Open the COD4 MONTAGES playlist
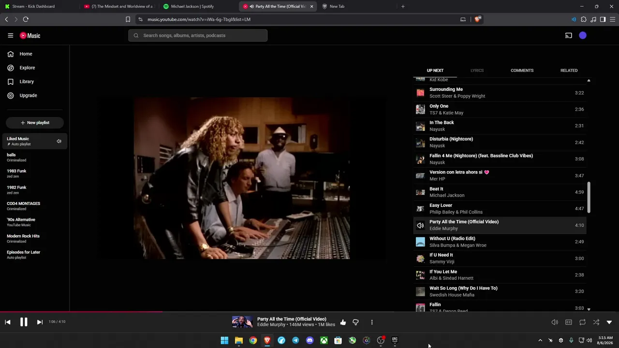The height and width of the screenshot is (348, 619). 35,206
